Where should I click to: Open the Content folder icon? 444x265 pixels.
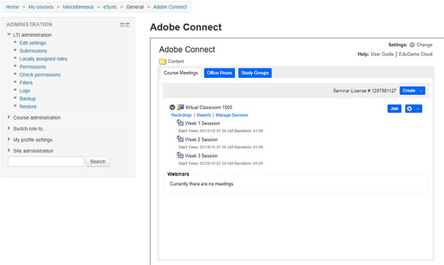pyautogui.click(x=163, y=61)
